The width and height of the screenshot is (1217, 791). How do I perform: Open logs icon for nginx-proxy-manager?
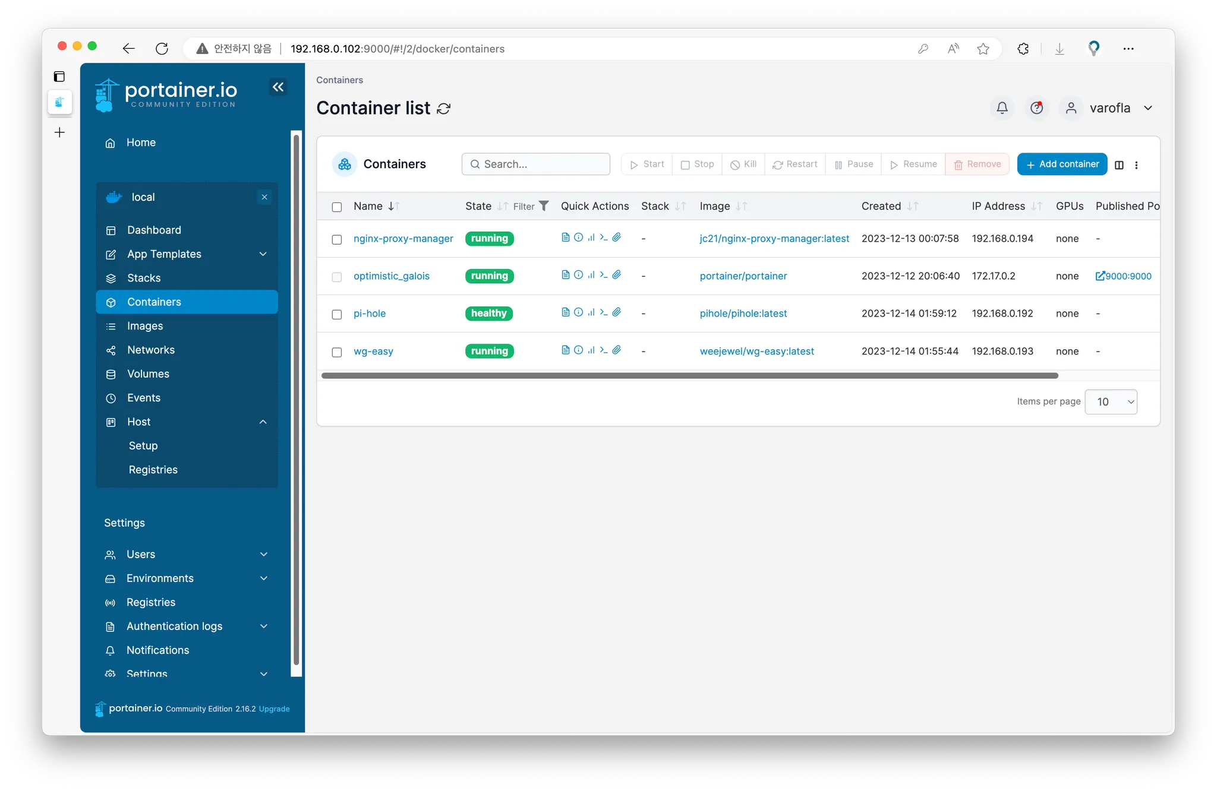(565, 238)
